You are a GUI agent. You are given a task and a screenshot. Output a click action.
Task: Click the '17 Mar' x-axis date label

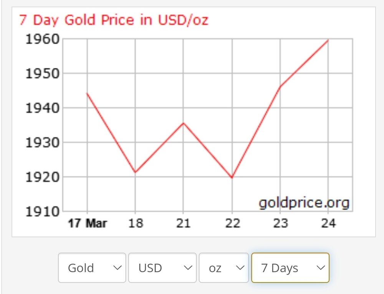(88, 223)
